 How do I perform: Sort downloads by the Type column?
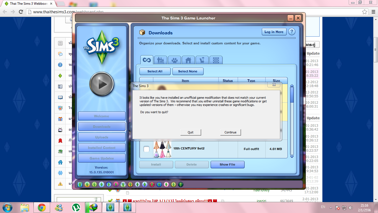[x=251, y=80]
